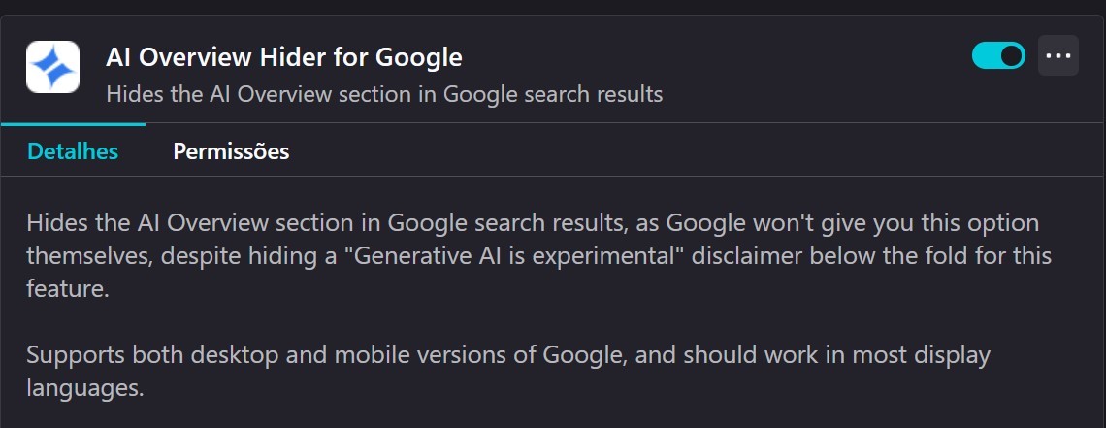Click the blue underline beneath Detalhes
Viewport: 1106px width, 428px height.
[x=73, y=124]
